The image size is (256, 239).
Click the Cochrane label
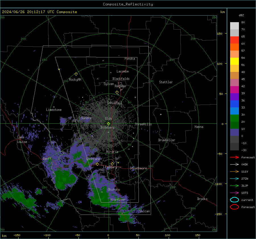pos(93,159)
